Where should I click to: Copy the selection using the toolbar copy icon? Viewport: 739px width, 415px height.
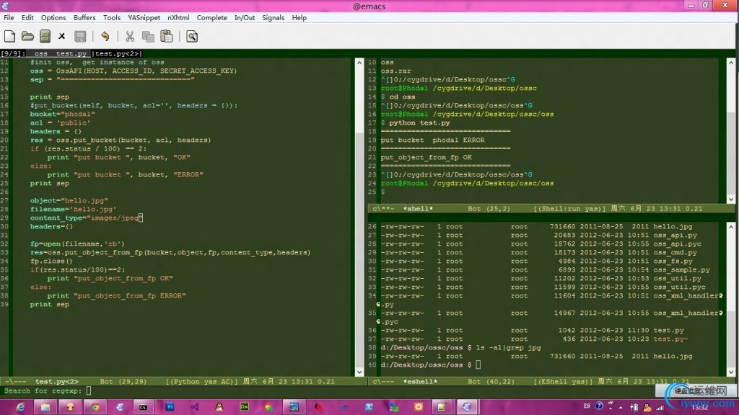pos(148,36)
